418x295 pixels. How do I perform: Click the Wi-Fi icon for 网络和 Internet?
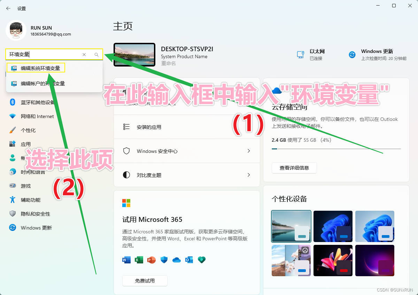pyautogui.click(x=13, y=116)
